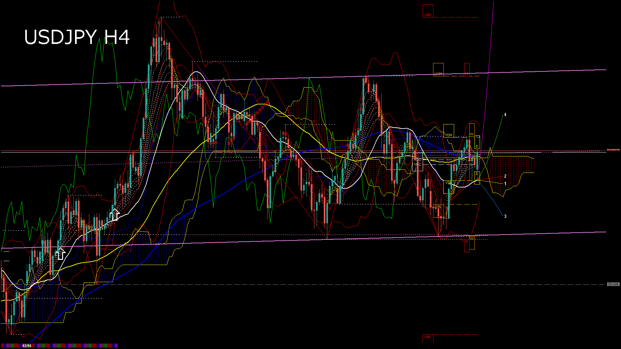The image size is (621, 349).
Task: Select the 12/15 marker on session bar
Action: (x=27, y=345)
